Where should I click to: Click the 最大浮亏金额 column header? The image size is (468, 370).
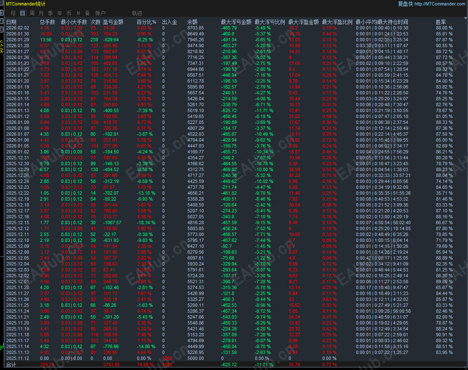[x=236, y=22]
